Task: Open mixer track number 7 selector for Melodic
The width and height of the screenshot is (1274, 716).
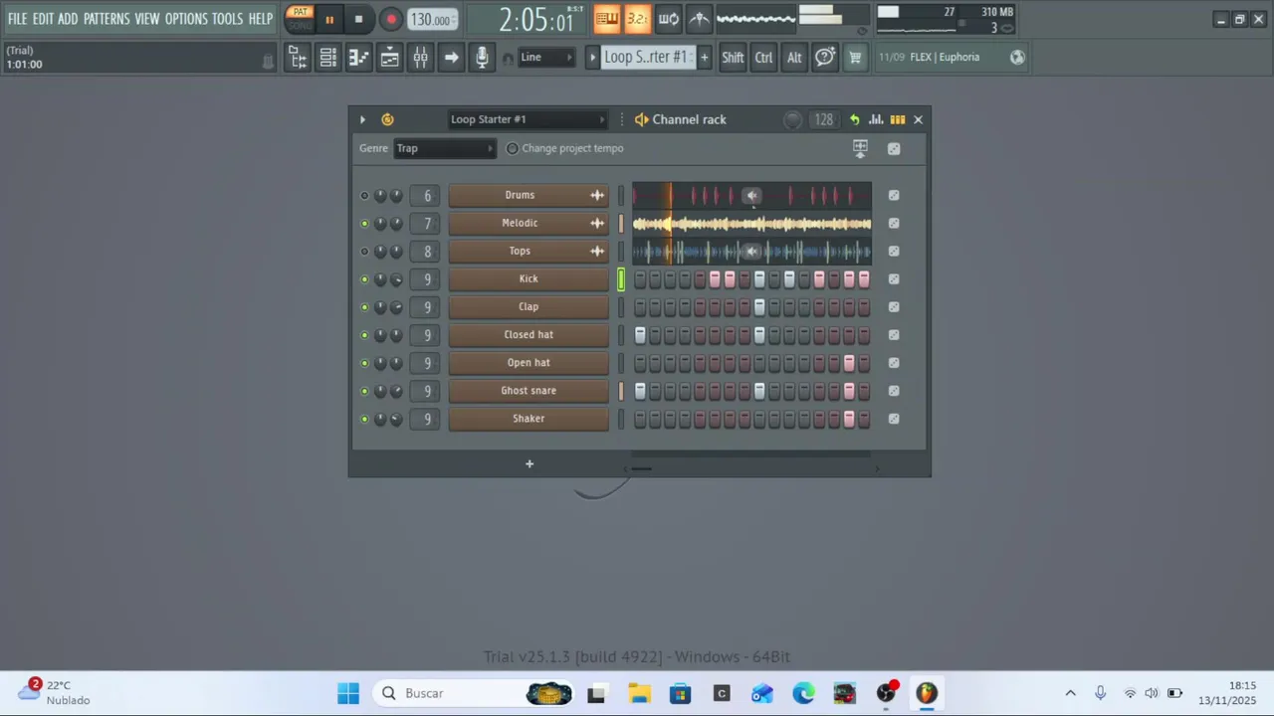Action: coord(427,224)
